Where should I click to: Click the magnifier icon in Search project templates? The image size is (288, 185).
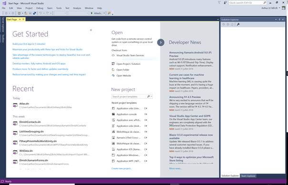click(x=149, y=96)
